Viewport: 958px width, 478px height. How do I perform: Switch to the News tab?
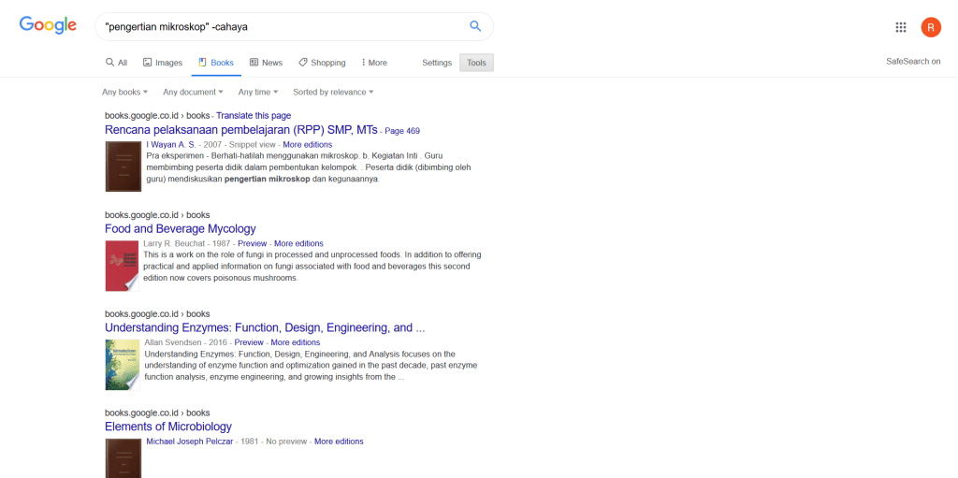click(266, 63)
